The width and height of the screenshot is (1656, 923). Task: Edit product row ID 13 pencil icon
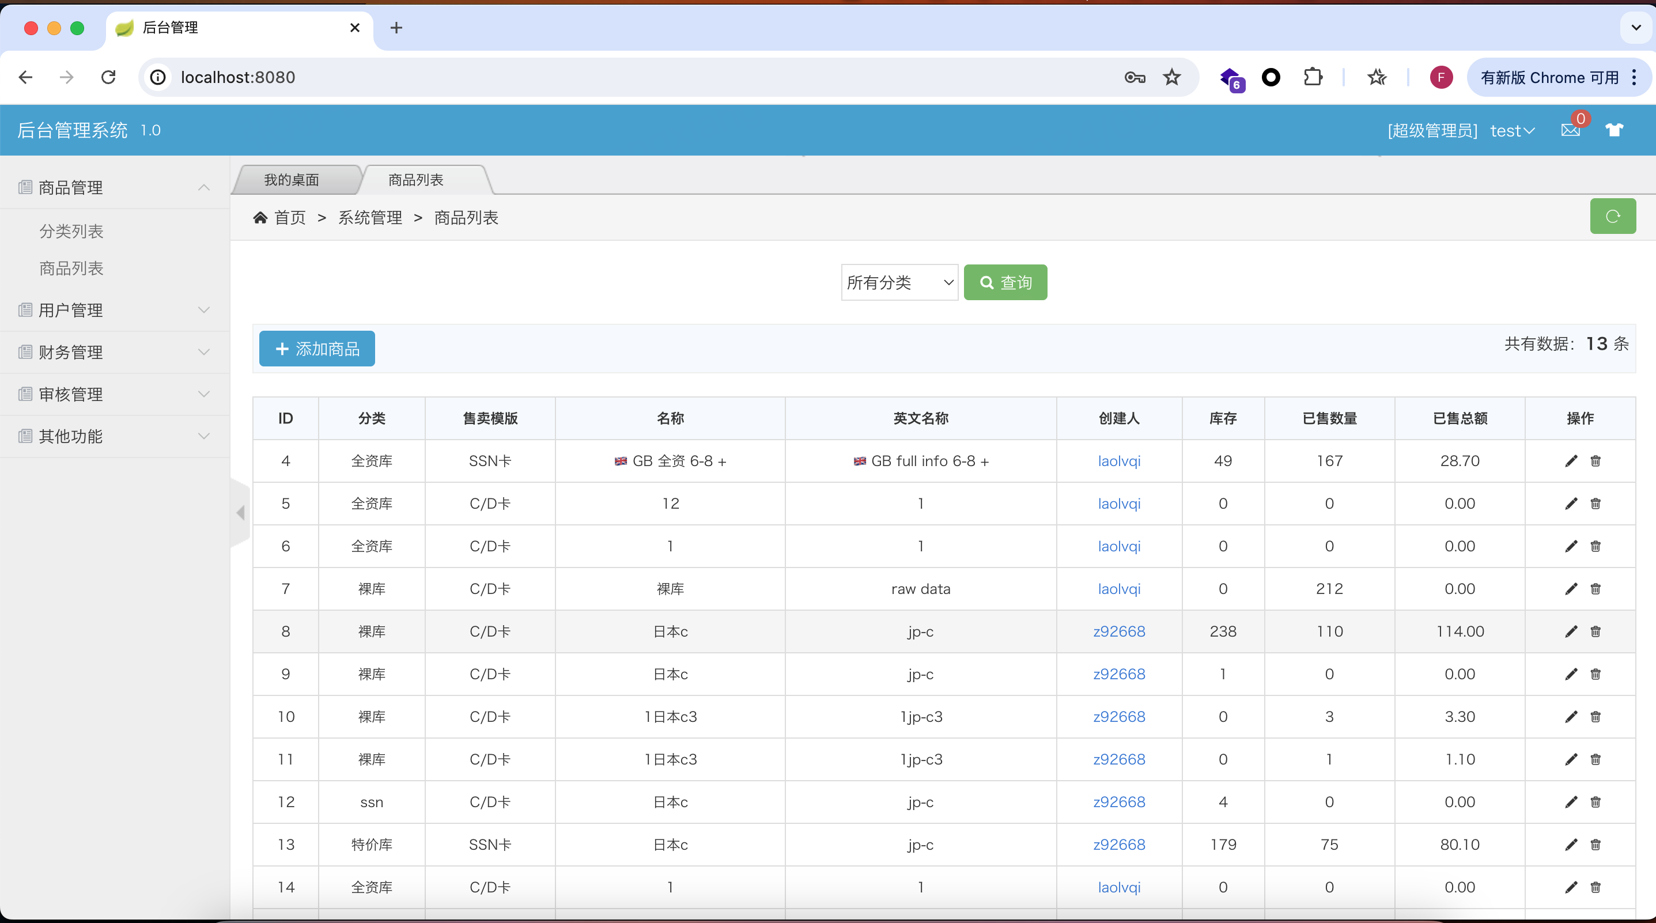point(1571,845)
